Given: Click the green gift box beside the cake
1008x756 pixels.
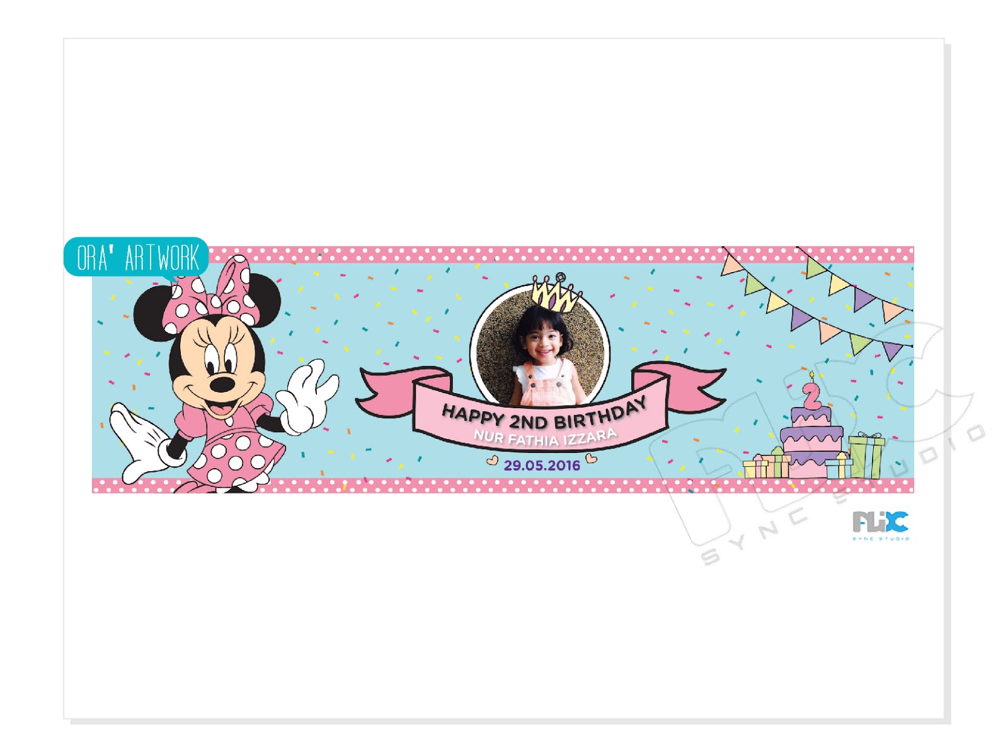Looking at the screenshot, I should [867, 455].
